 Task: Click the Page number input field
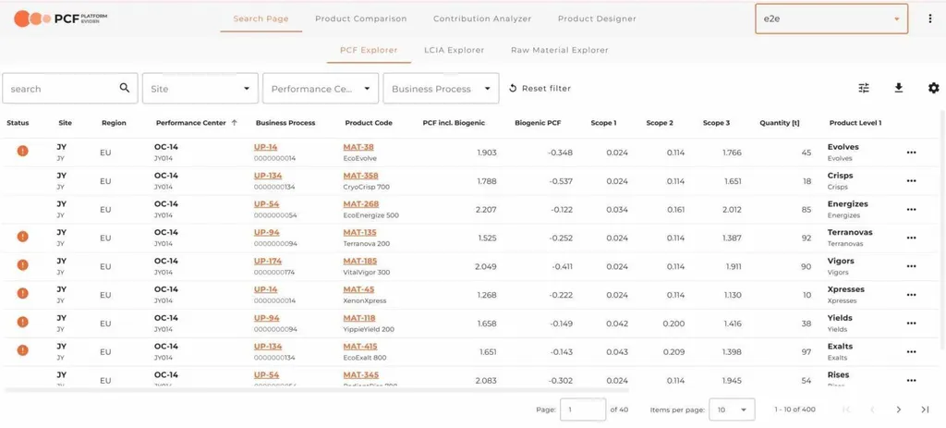[583, 410]
